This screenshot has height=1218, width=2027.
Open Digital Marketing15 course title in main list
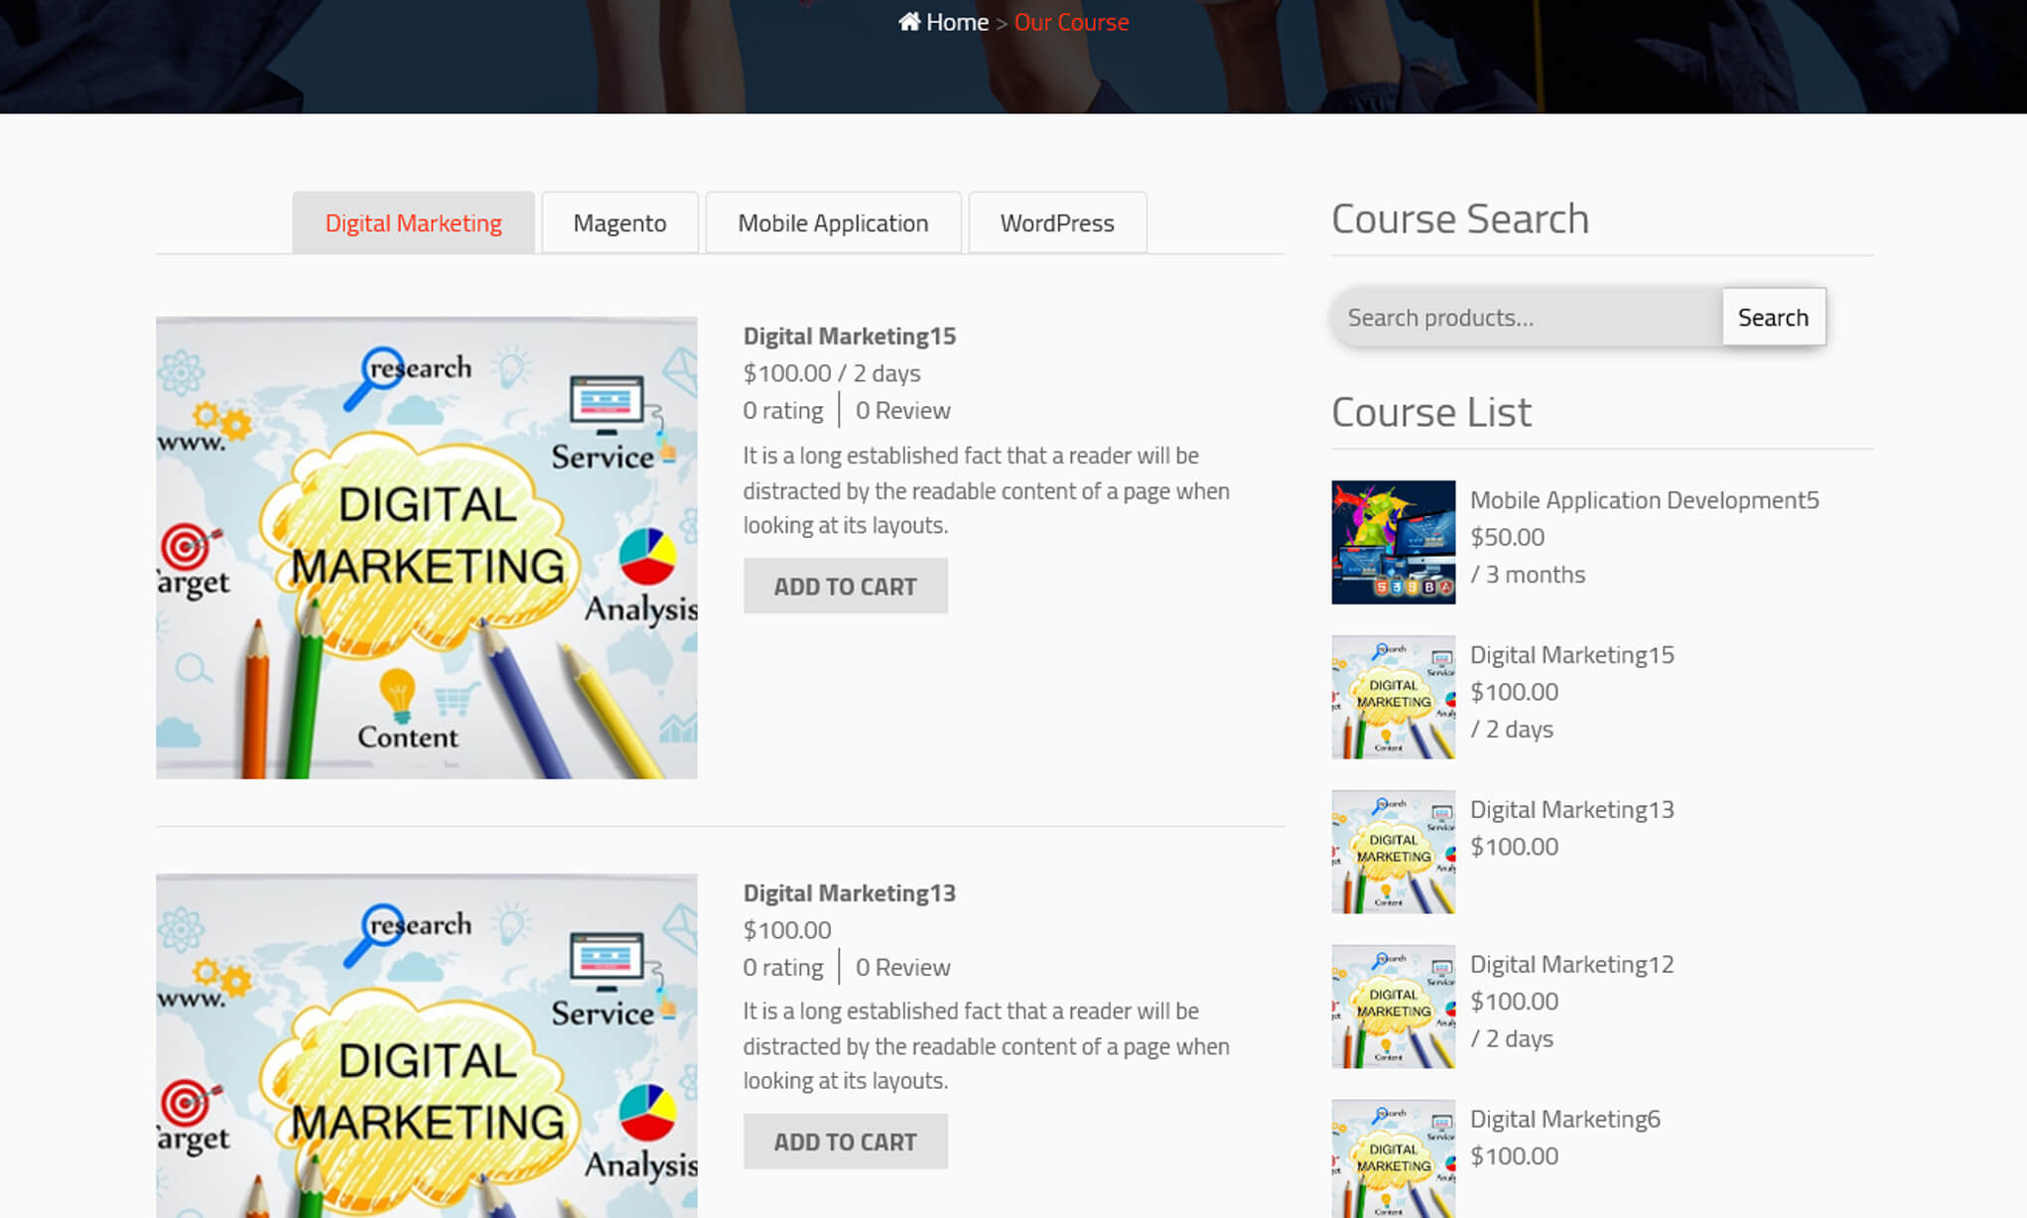coord(850,336)
